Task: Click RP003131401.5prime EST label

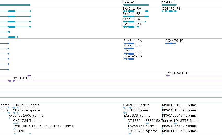Action: point(179,105)
